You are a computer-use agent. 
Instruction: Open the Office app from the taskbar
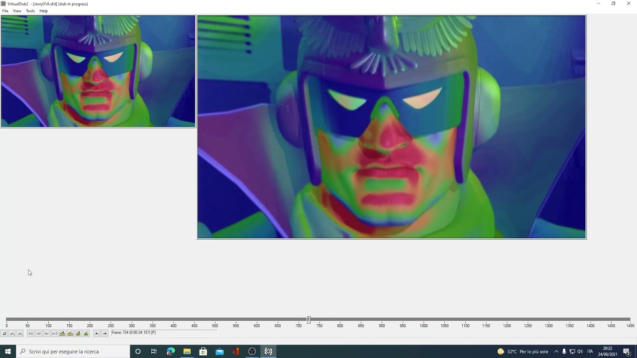(236, 352)
